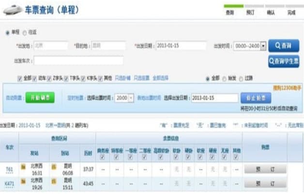Click the 余票信息 table header

(170, 138)
